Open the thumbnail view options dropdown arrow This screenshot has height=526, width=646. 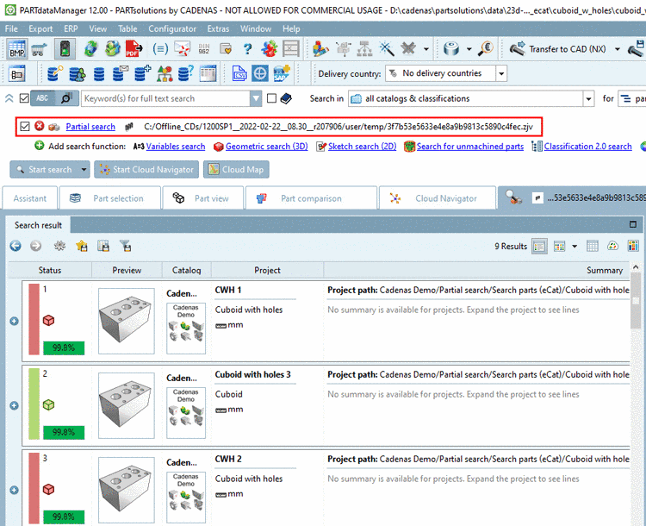click(x=575, y=247)
